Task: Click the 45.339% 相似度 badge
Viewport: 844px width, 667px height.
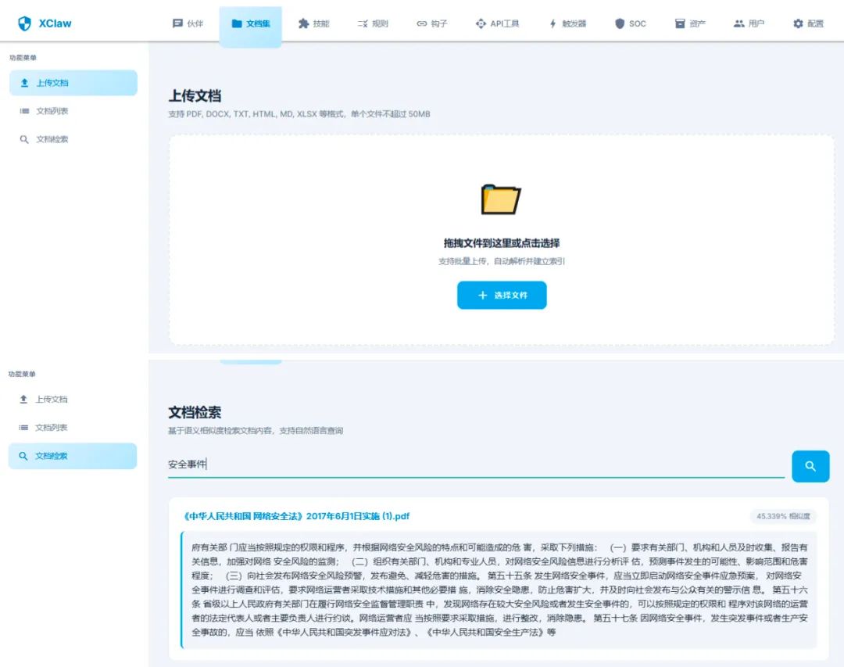Action: tap(783, 516)
